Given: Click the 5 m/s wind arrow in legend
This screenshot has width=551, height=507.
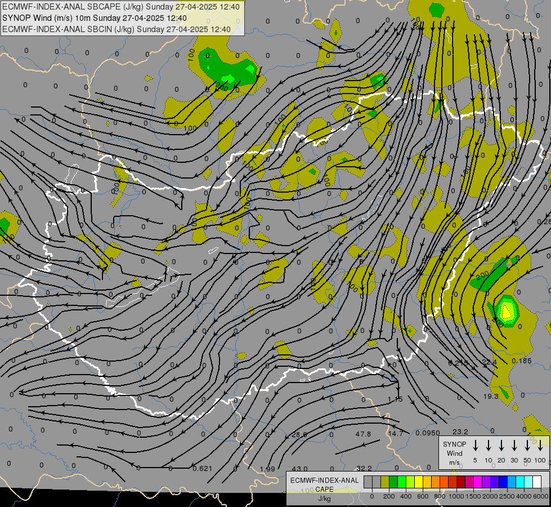Looking at the screenshot, I should [475, 446].
